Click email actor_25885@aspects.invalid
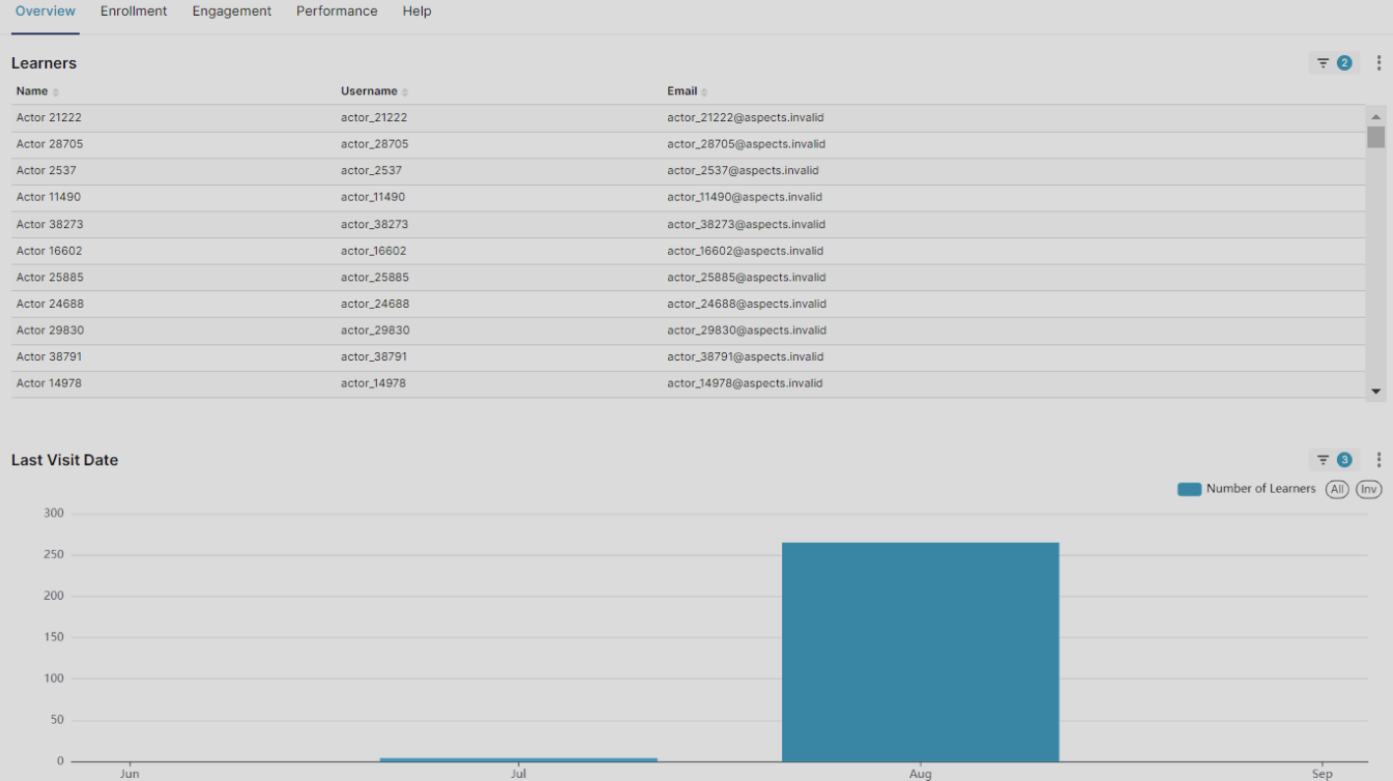 pos(747,277)
